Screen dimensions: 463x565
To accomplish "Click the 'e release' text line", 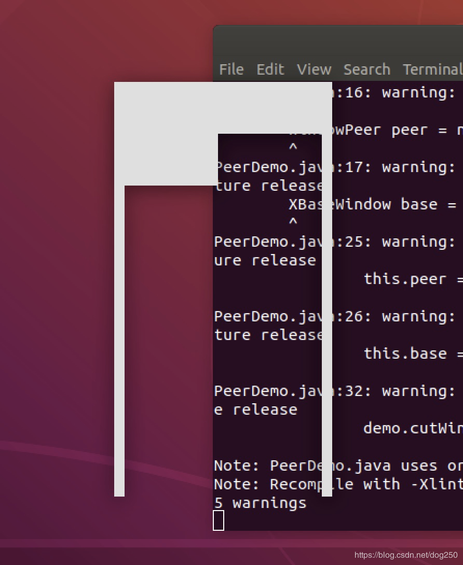I will point(255,409).
